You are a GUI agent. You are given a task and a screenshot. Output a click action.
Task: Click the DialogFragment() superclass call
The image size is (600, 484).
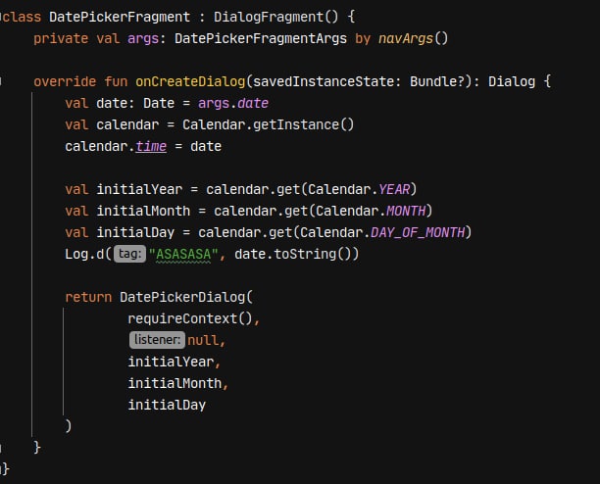(x=275, y=17)
